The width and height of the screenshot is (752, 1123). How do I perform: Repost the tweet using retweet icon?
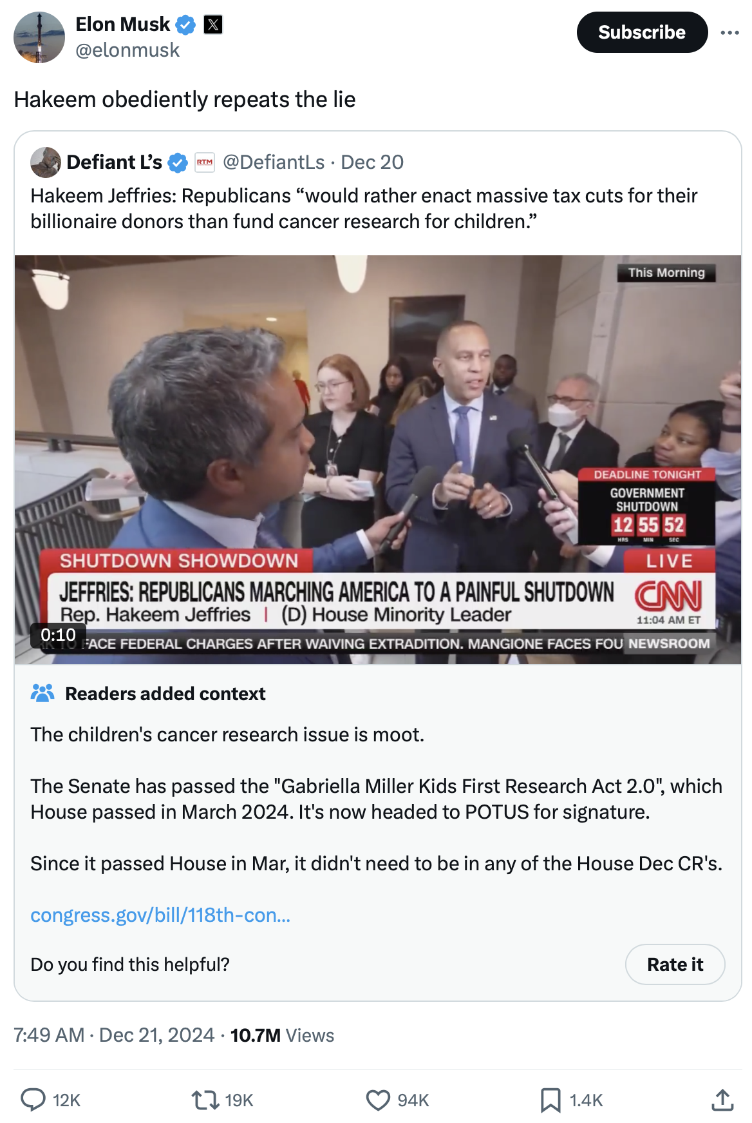(205, 1099)
